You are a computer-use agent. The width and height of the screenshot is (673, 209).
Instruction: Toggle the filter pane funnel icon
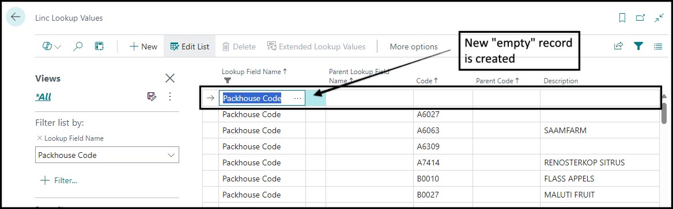(638, 46)
